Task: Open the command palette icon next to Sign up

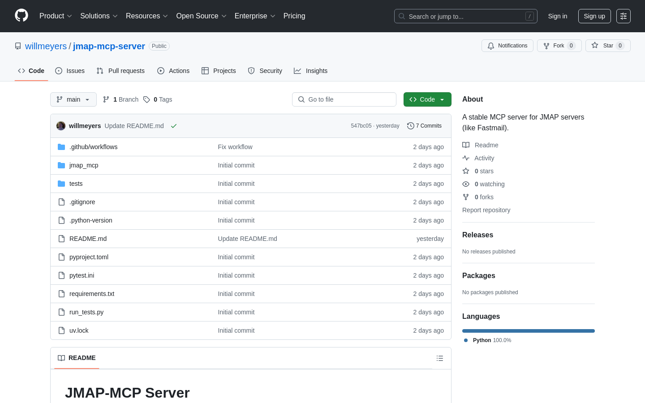Action: [x=623, y=16]
